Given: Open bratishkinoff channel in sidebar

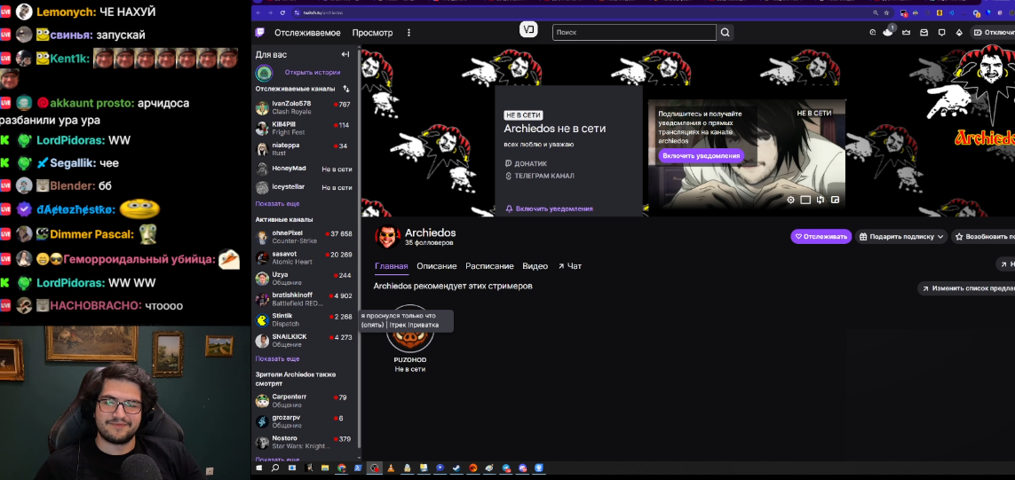Looking at the screenshot, I should pos(305,299).
